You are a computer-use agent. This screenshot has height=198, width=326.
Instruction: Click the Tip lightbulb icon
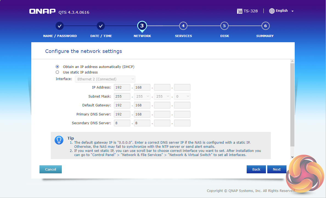tap(59, 140)
